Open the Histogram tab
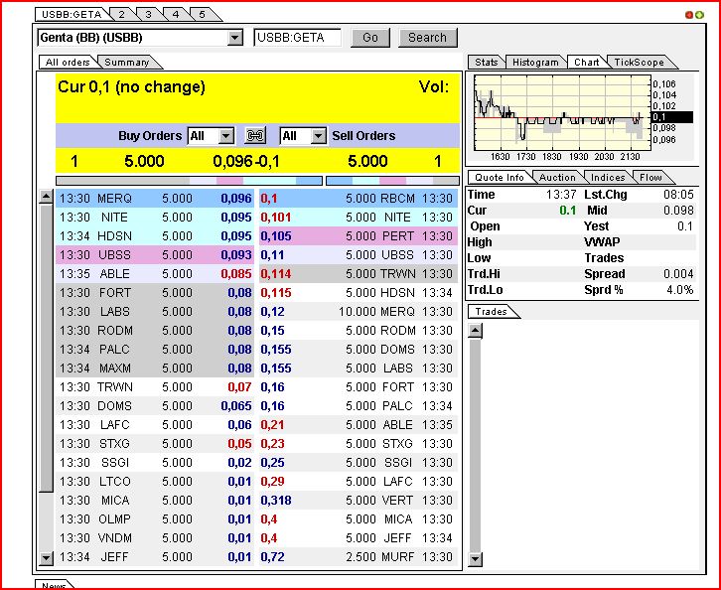721x590 pixels. click(x=535, y=63)
